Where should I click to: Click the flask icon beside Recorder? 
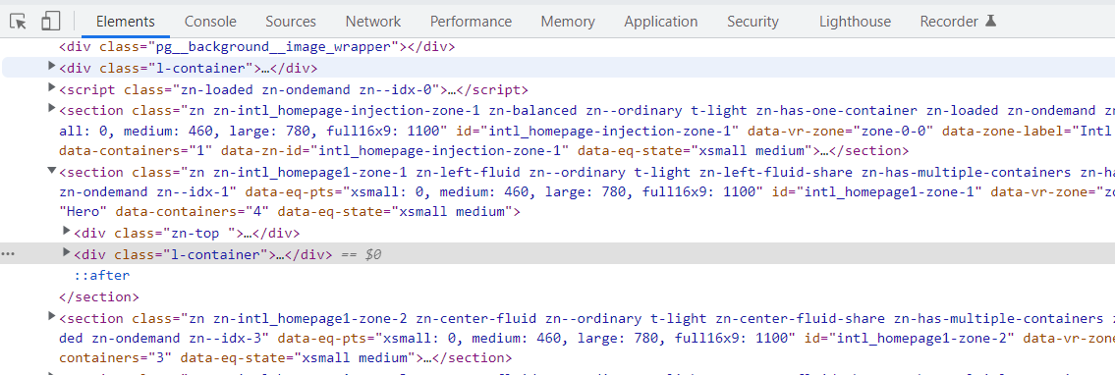[990, 21]
